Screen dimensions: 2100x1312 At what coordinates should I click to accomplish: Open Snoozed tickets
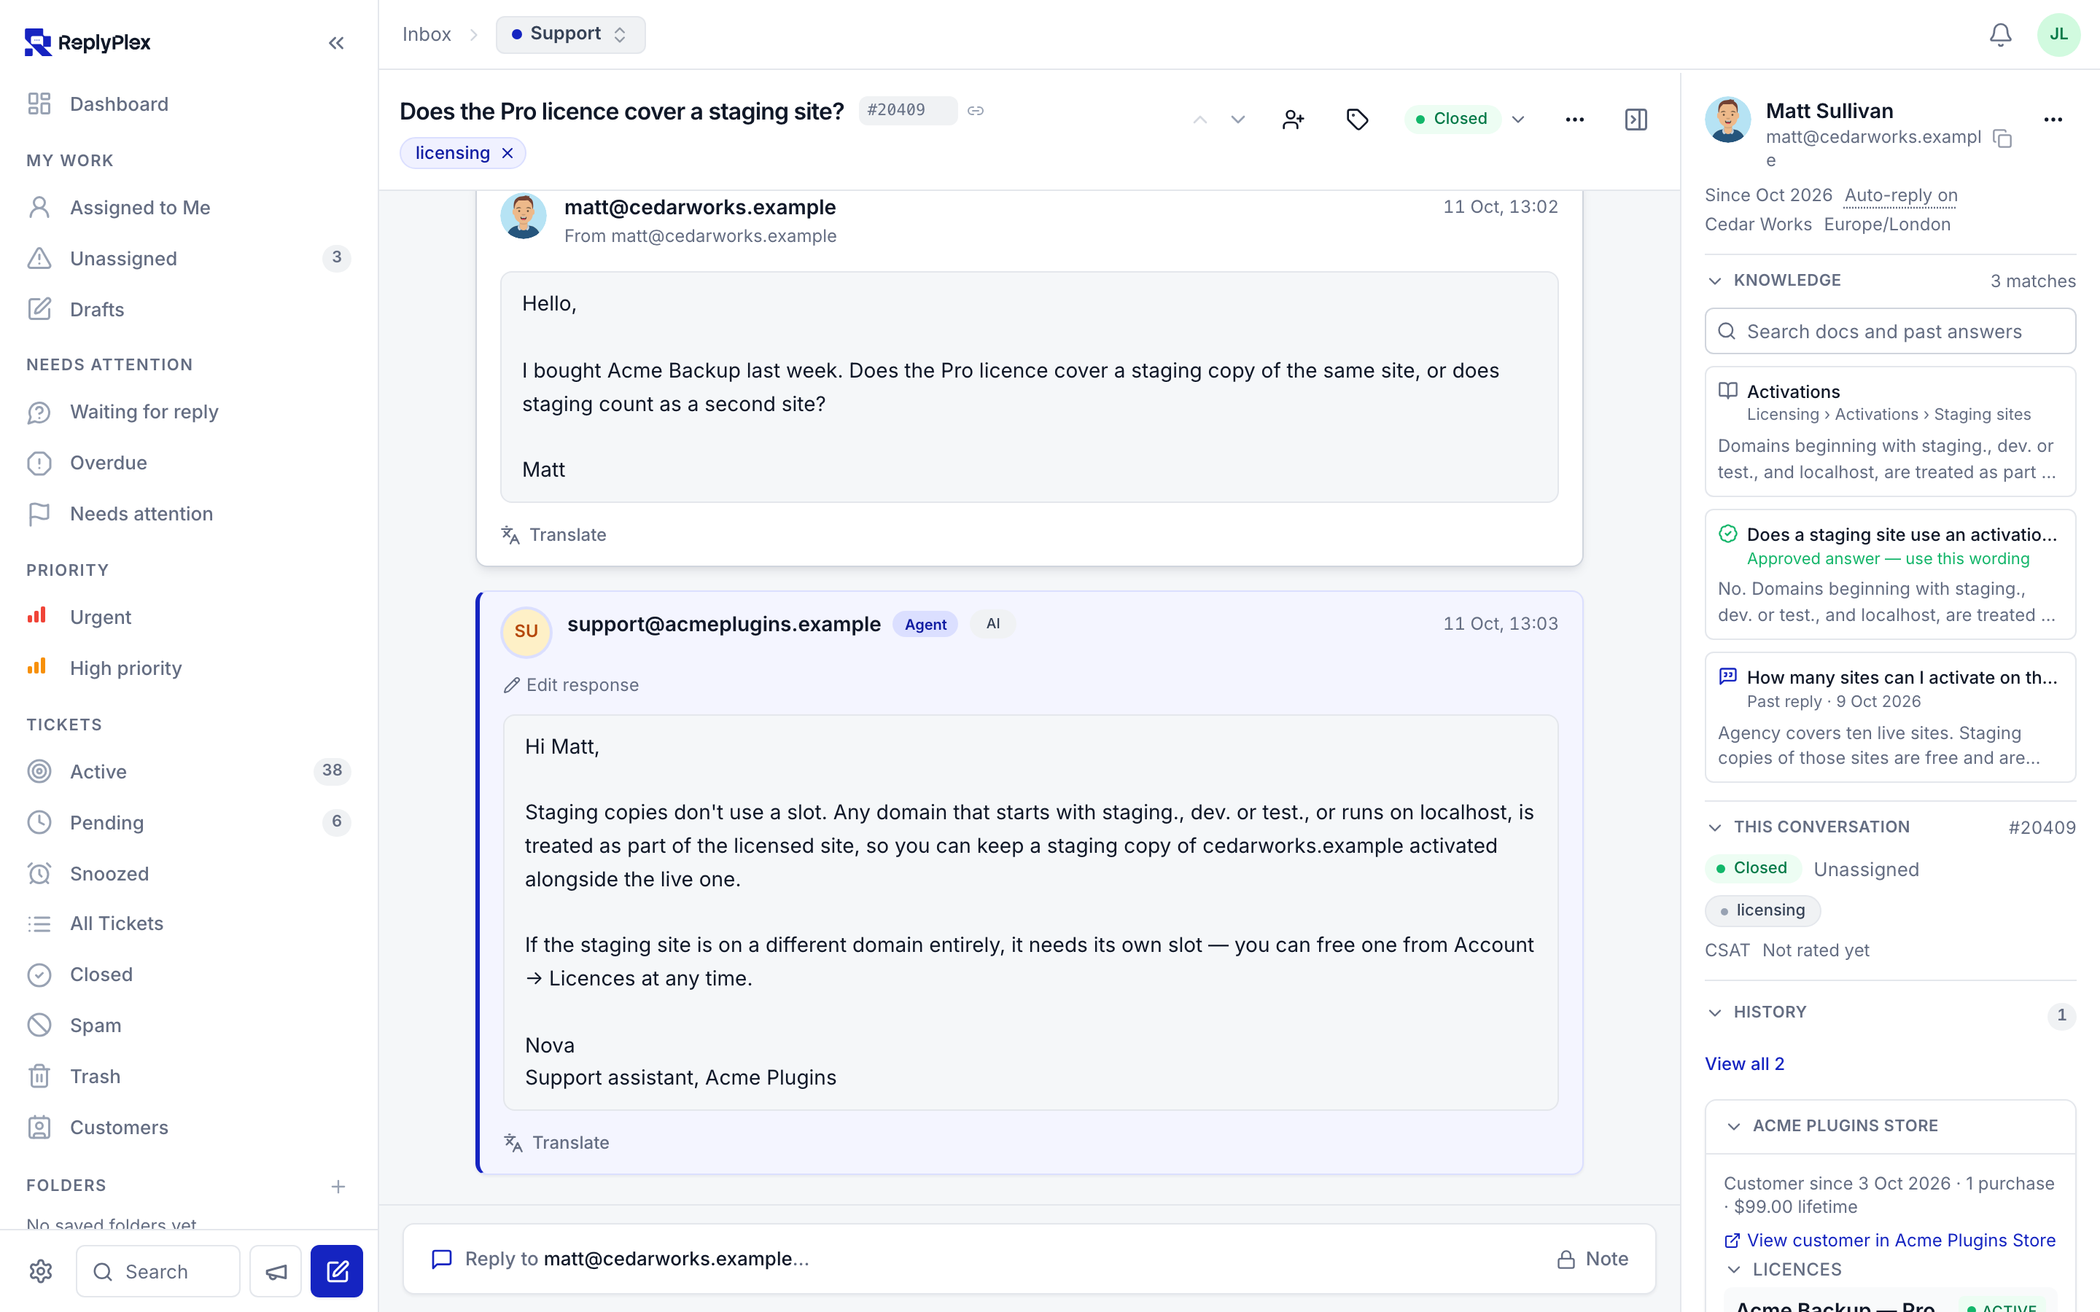[x=188, y=873]
